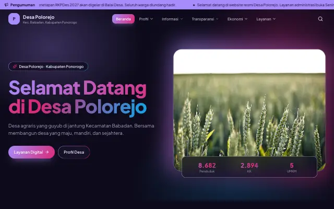Open the Layanan menu
Screen dimensions: 334x209
(x=266, y=19)
